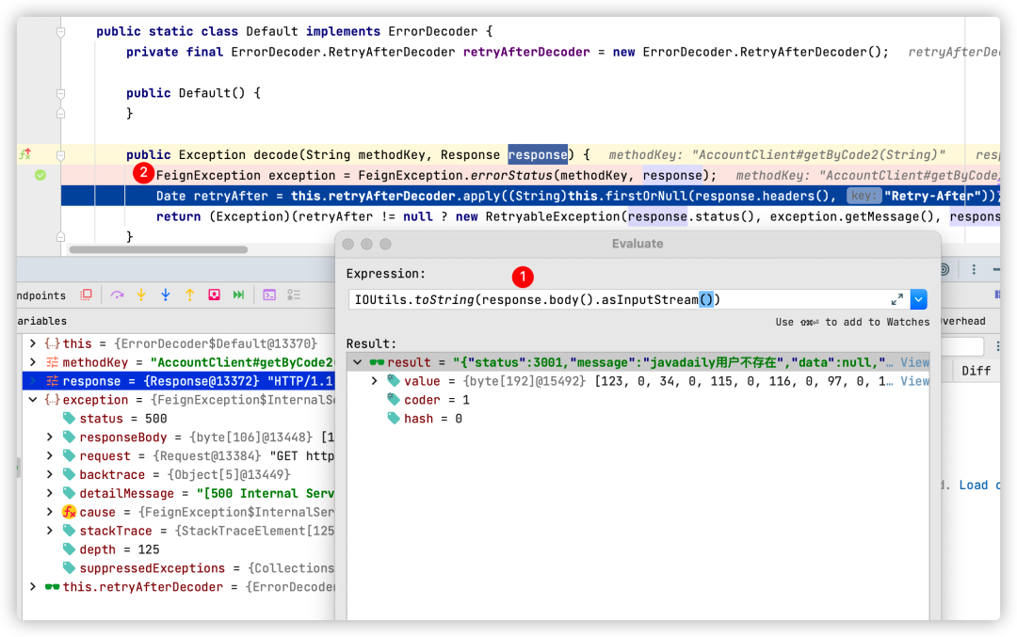Click the tag icon next to coder
The width and height of the screenshot is (1017, 637).
point(394,400)
